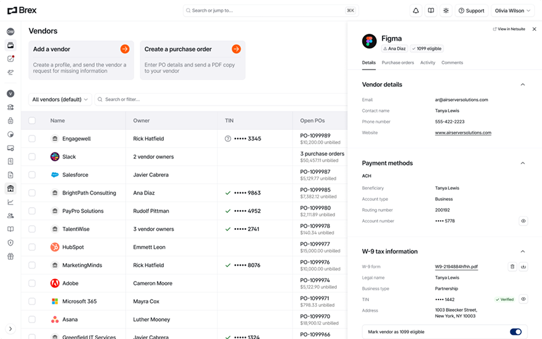
Task: Open the people icon in sidebar
Action: coord(10,216)
